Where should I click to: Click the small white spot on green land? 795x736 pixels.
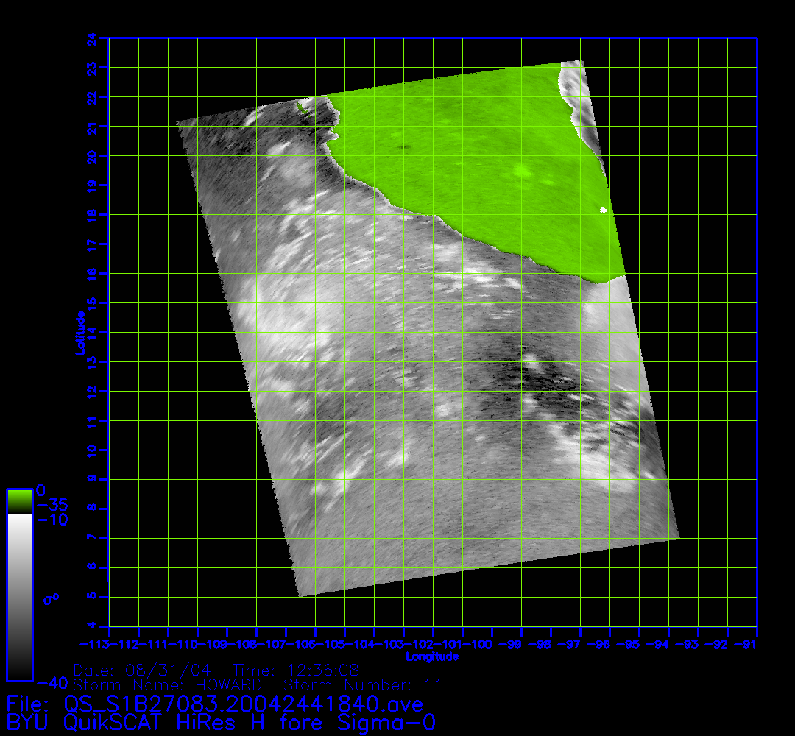click(x=604, y=210)
